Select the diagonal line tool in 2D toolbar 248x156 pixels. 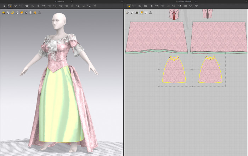[191, 6]
